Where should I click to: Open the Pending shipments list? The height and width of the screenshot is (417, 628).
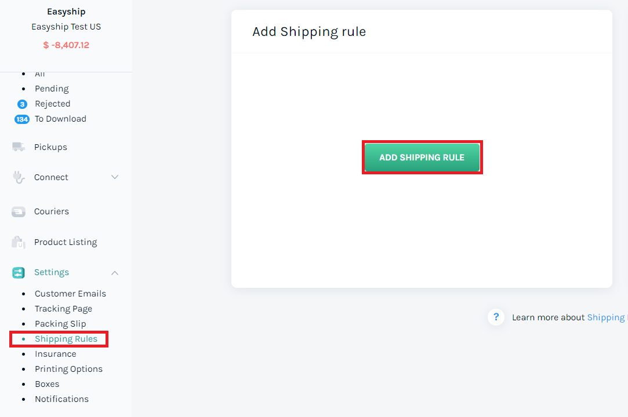coord(52,89)
